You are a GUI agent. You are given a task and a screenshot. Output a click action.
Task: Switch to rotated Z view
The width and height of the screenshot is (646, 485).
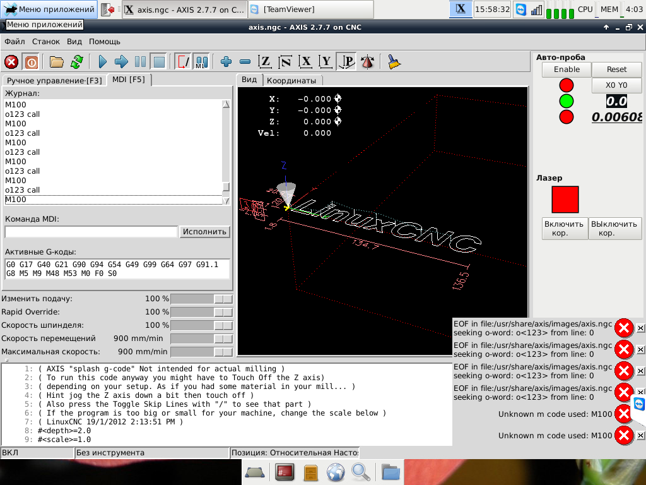click(285, 63)
